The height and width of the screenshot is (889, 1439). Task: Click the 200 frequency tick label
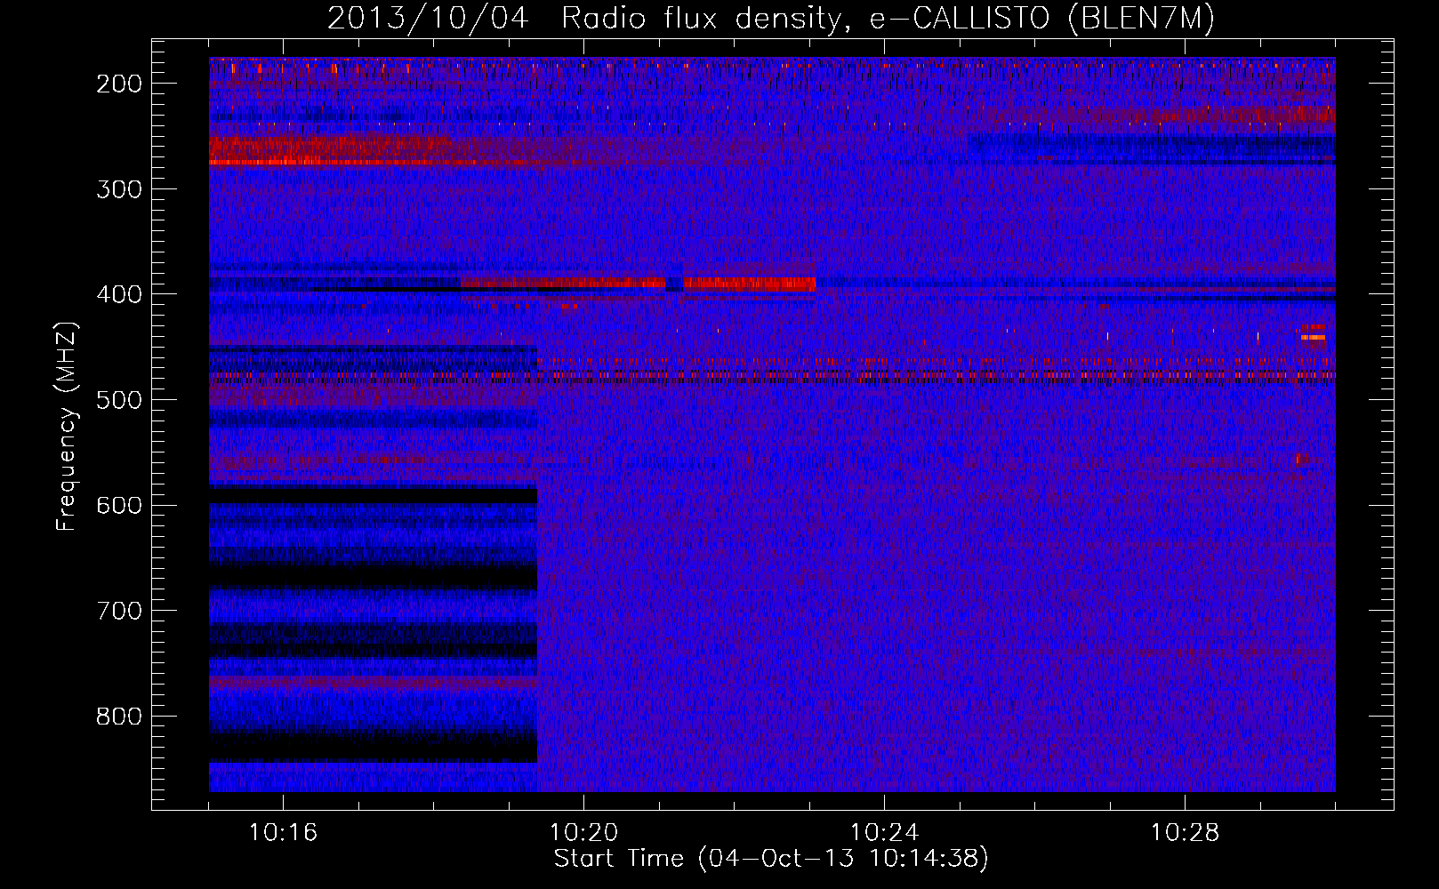click(x=119, y=84)
